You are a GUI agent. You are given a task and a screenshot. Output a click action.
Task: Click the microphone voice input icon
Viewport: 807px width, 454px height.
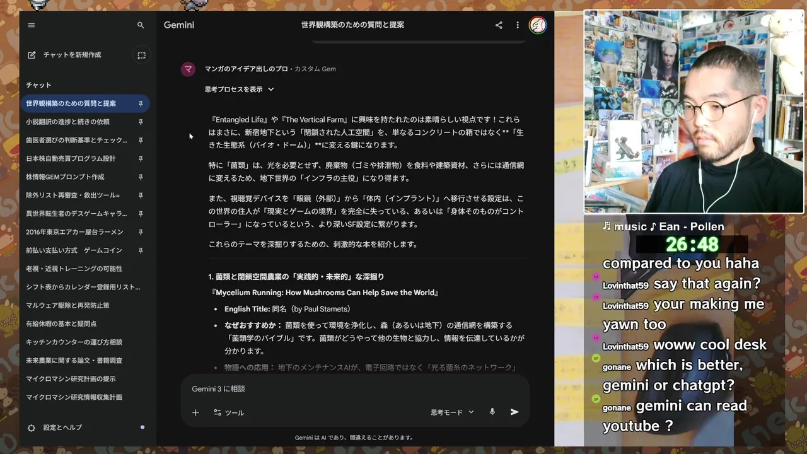tap(492, 412)
